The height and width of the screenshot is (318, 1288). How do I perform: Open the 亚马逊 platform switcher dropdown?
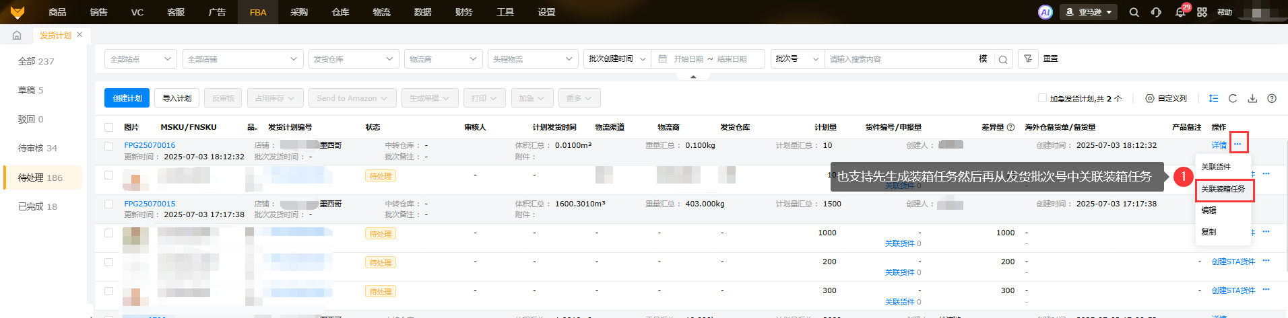(1089, 12)
